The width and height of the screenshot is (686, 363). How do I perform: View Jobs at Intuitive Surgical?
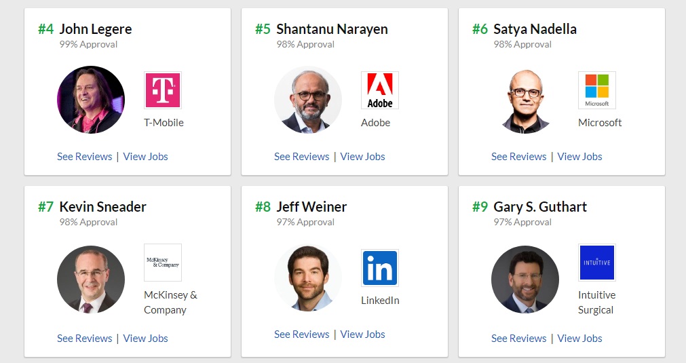(x=579, y=339)
